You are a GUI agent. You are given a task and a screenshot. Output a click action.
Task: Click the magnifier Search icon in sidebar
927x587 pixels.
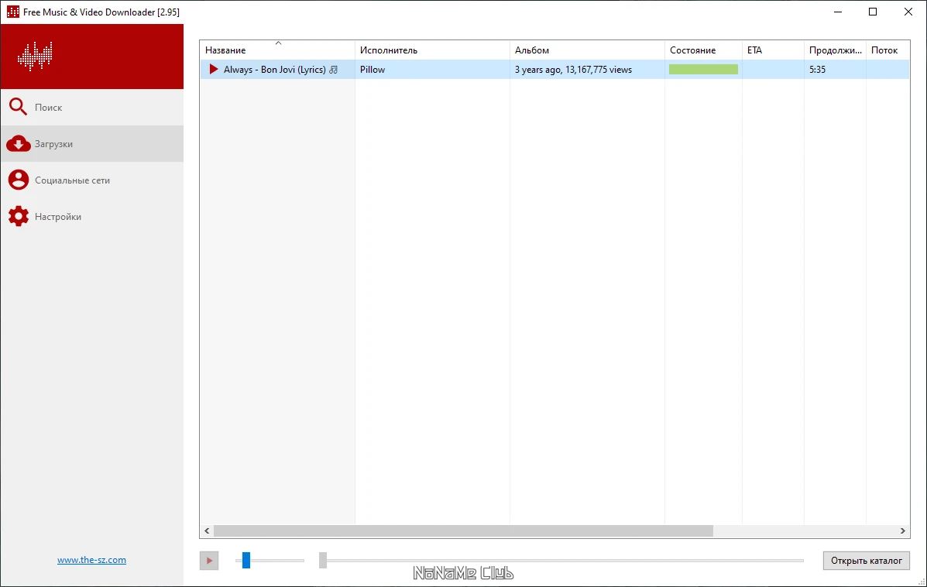(18, 107)
